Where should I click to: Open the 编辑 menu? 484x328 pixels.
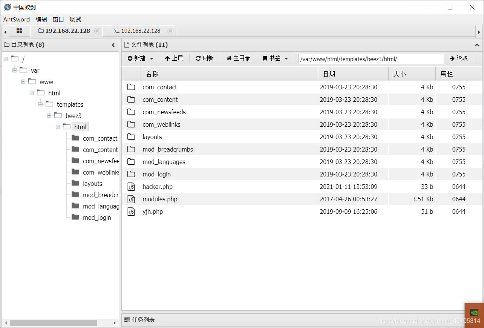41,20
